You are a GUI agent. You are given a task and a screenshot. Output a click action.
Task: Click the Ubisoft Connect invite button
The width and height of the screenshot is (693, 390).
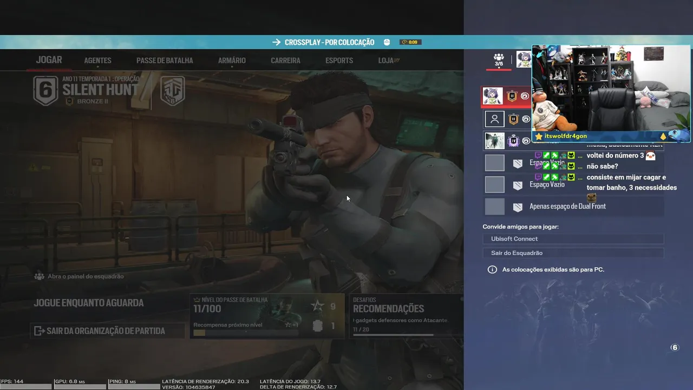tap(573, 239)
